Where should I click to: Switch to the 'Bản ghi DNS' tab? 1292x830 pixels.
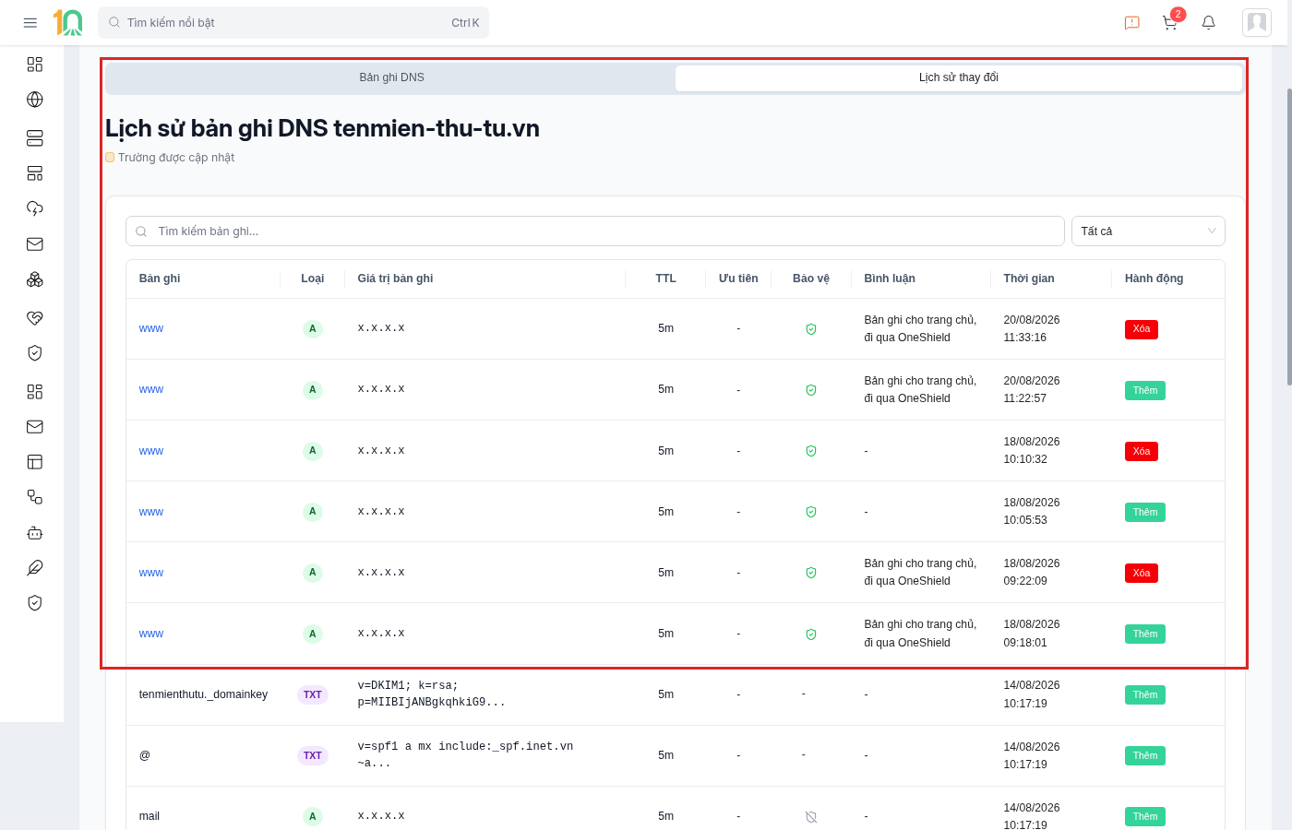(x=392, y=77)
